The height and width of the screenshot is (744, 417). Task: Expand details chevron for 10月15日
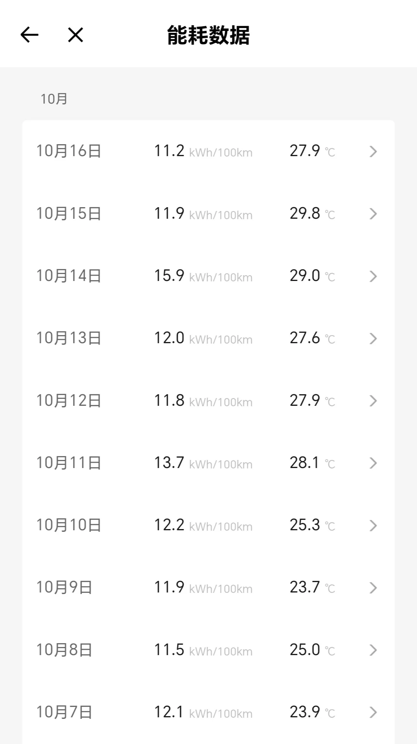[373, 214]
